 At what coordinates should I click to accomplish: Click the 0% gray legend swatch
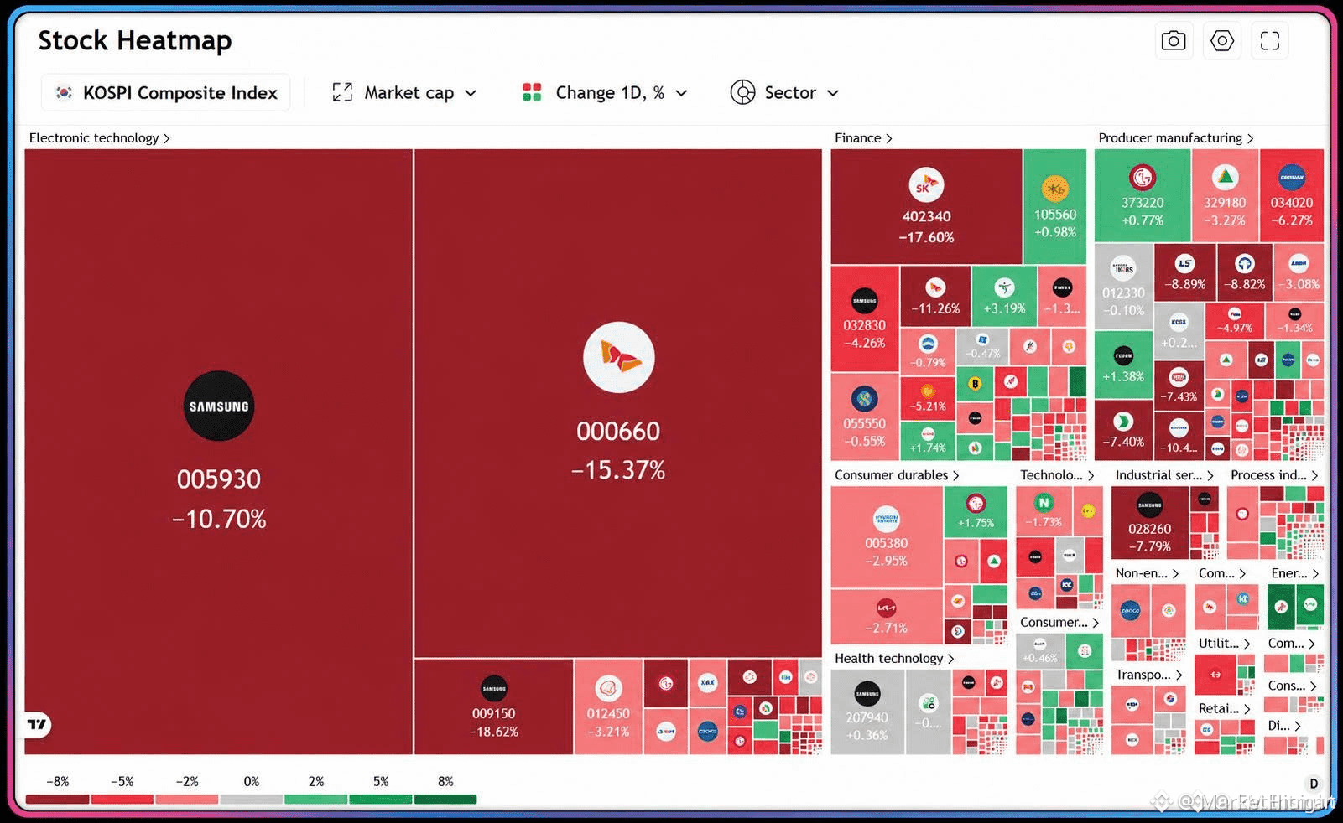[x=251, y=800]
